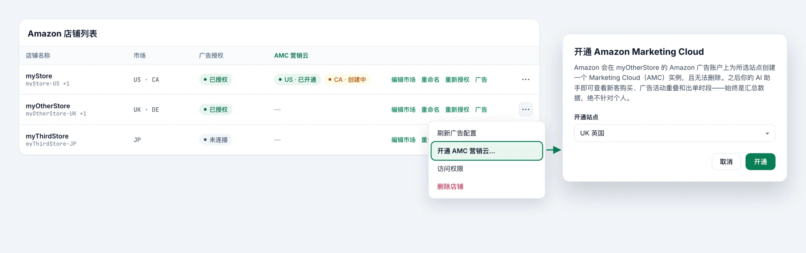Image resolution: width=806 pixels, height=253 pixels.
Task: Click the 广告授权 column header
Action: coord(211,56)
